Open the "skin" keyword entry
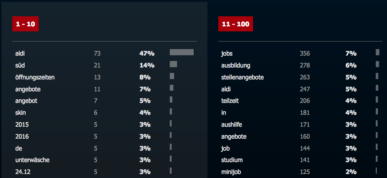 (x=21, y=113)
